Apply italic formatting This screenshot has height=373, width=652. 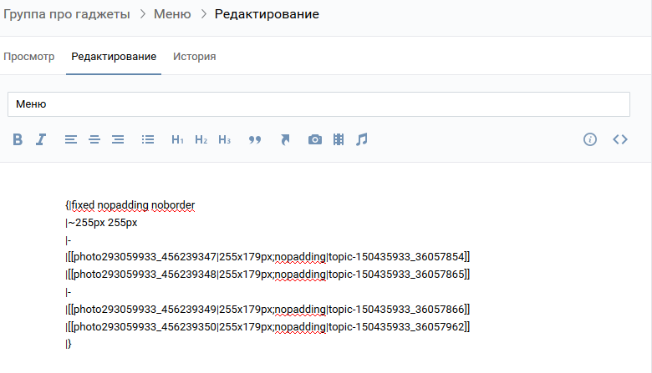[x=40, y=139]
